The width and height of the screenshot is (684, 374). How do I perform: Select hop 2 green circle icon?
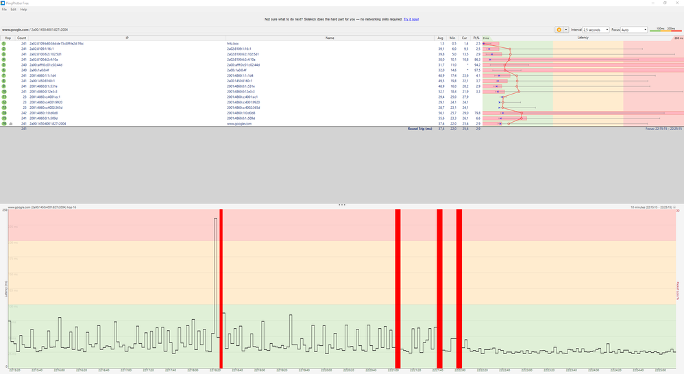[4, 49]
